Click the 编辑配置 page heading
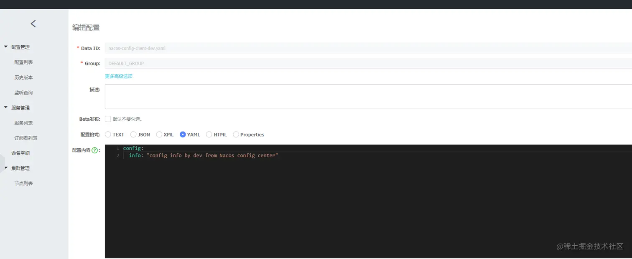The width and height of the screenshot is (632, 259). coord(86,27)
